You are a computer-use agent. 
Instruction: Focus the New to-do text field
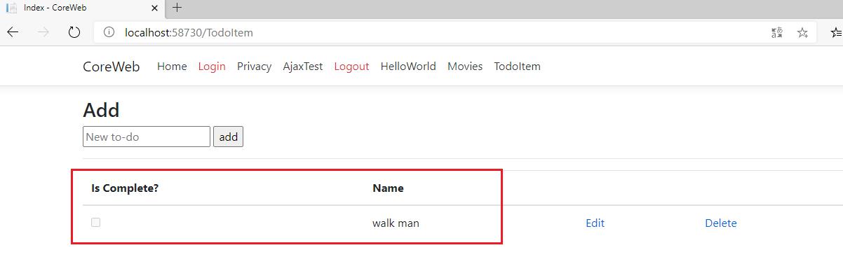pos(147,137)
